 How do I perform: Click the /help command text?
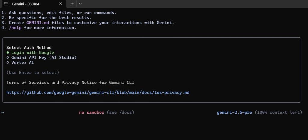pyautogui.click(x=15, y=28)
